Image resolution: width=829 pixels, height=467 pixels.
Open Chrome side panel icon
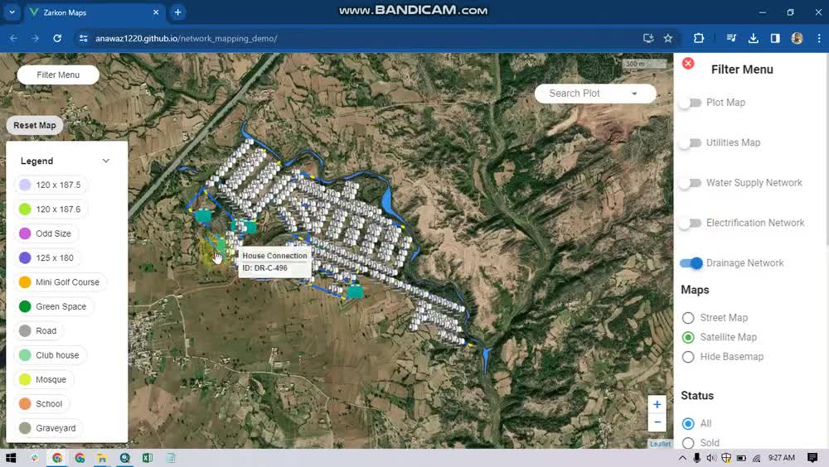click(775, 38)
